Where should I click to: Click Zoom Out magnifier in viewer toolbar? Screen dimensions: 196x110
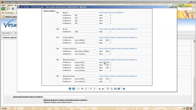(95, 89)
